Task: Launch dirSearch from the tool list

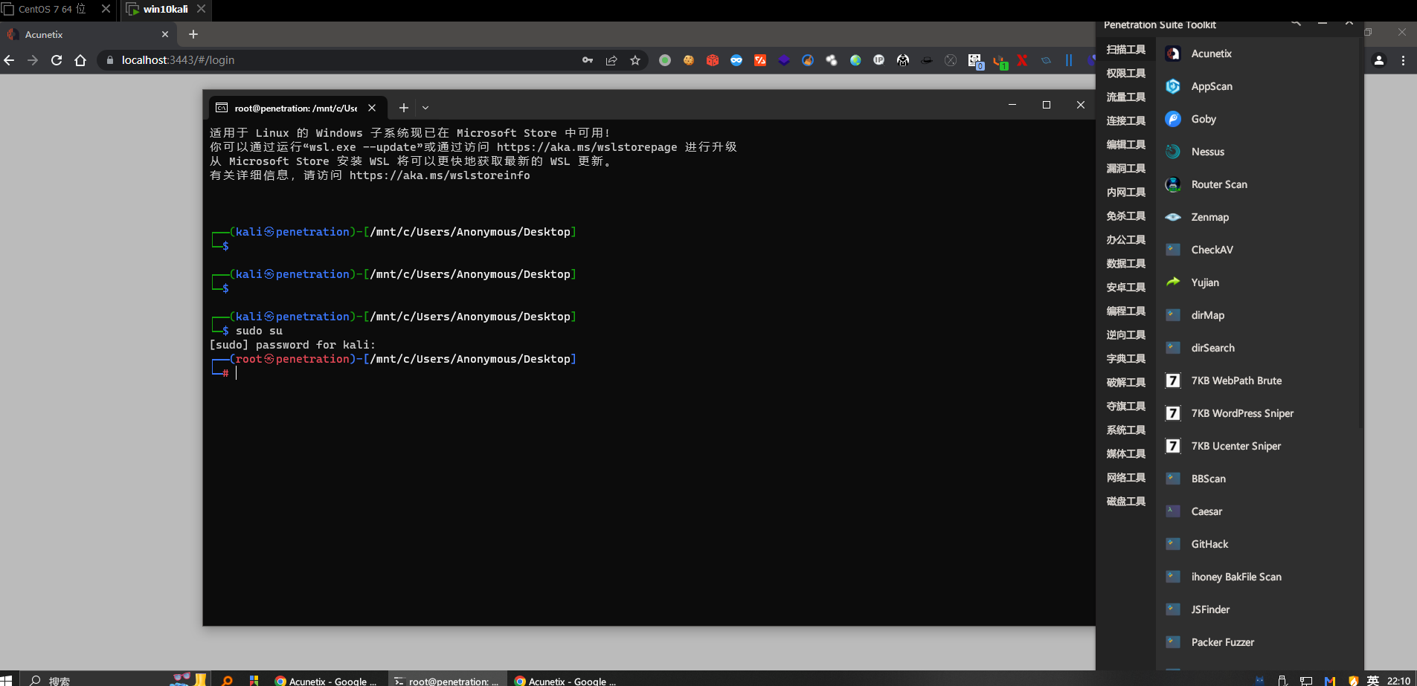Action: (x=1212, y=348)
